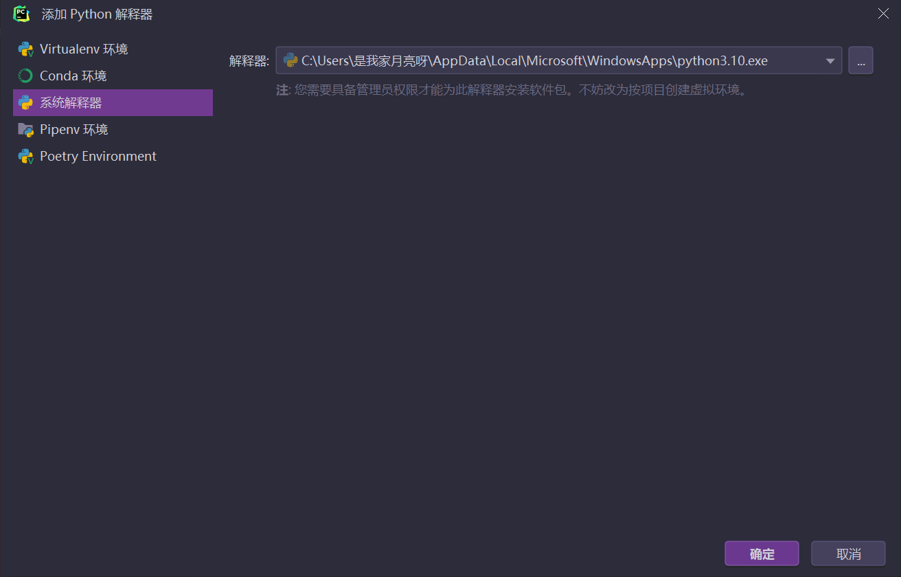
Task: Select Pipenv 环境 in the sidebar
Action: pyautogui.click(x=113, y=130)
